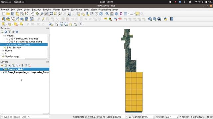The width and height of the screenshot is (213, 119).
Task: Open the Raster menu
Action: point(66,10)
